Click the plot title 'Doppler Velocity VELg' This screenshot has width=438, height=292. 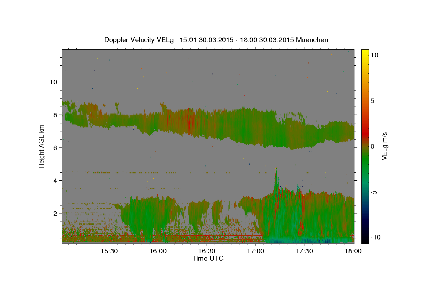[x=140, y=40]
